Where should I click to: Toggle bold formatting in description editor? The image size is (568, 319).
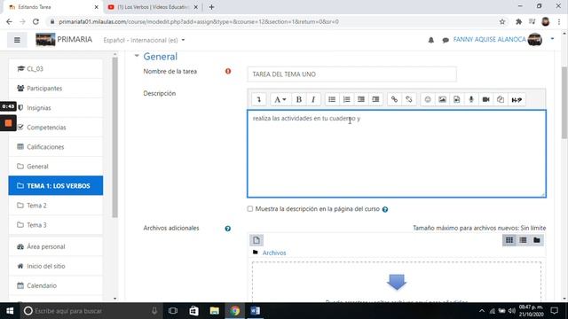[x=299, y=99]
